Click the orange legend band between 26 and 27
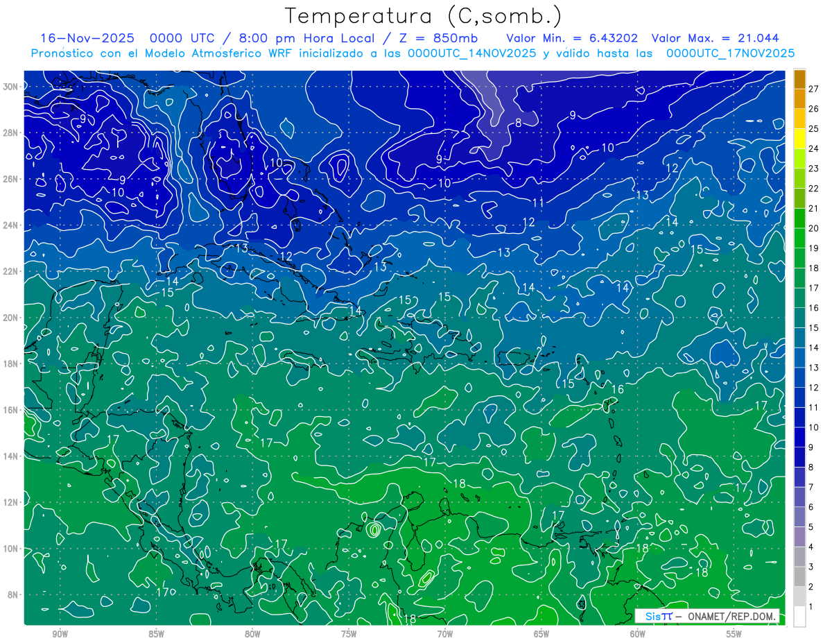This screenshot has height=643, width=832. [x=799, y=100]
